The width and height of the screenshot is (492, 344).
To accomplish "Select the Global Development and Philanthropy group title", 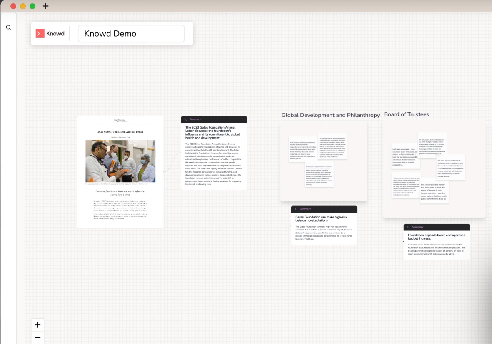I will tap(330, 115).
